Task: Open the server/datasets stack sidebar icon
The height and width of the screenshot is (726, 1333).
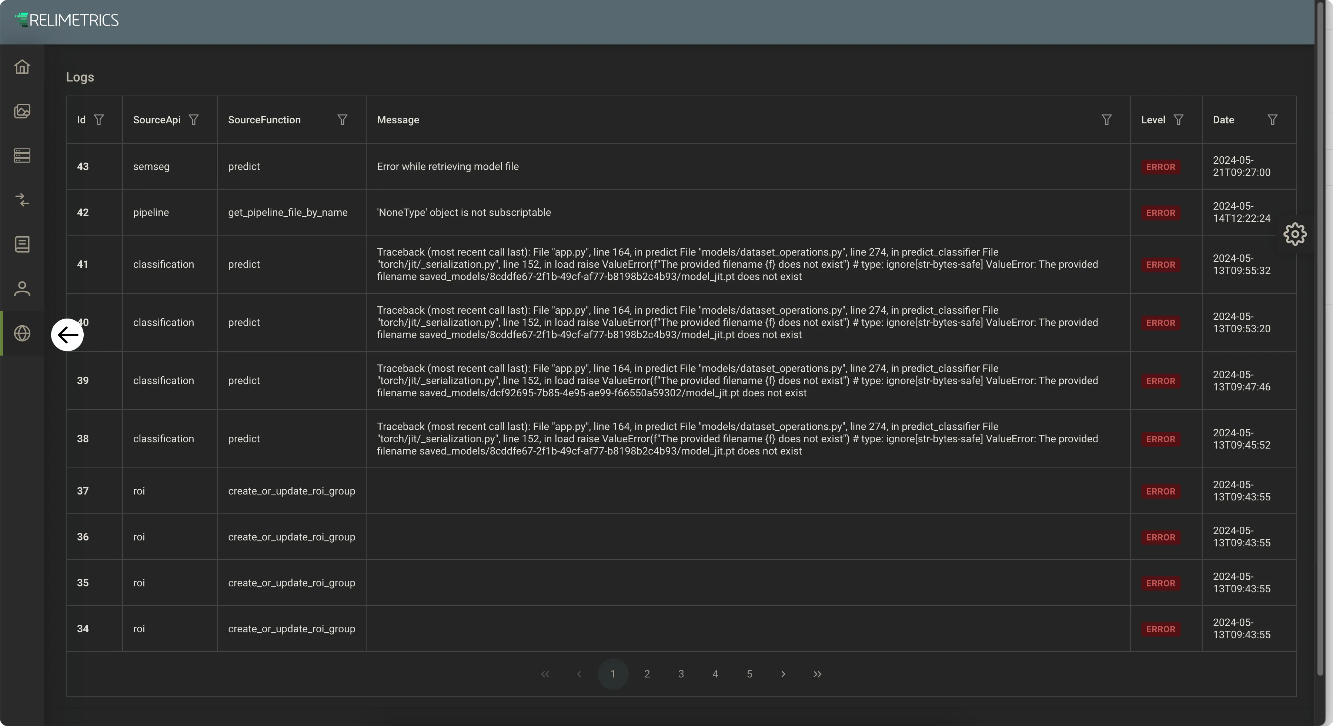Action: tap(22, 155)
